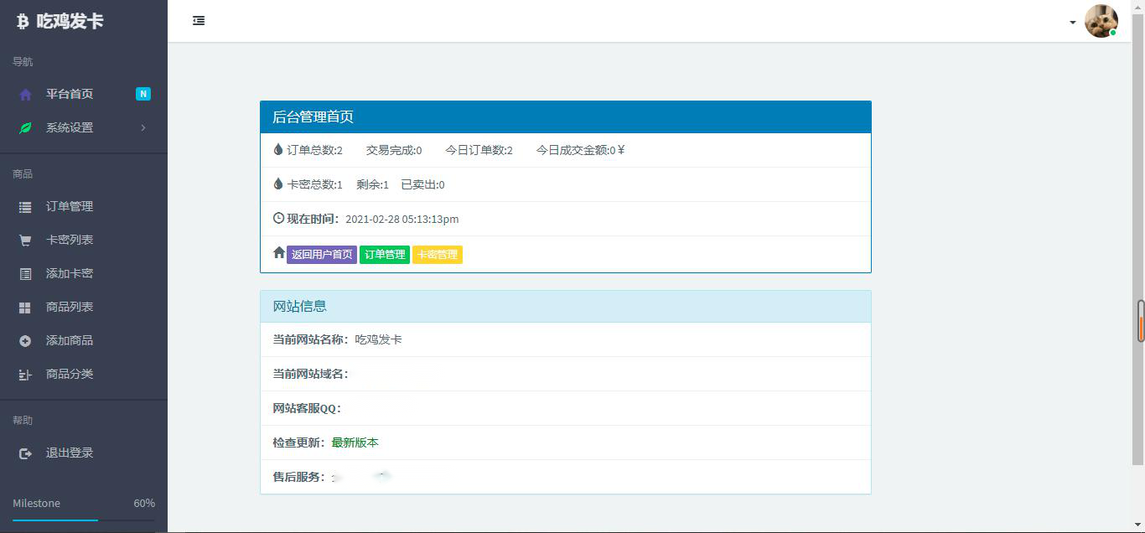Image resolution: width=1145 pixels, height=533 pixels.
Task: Select 商品分类 in the sidebar
Action: (70, 375)
